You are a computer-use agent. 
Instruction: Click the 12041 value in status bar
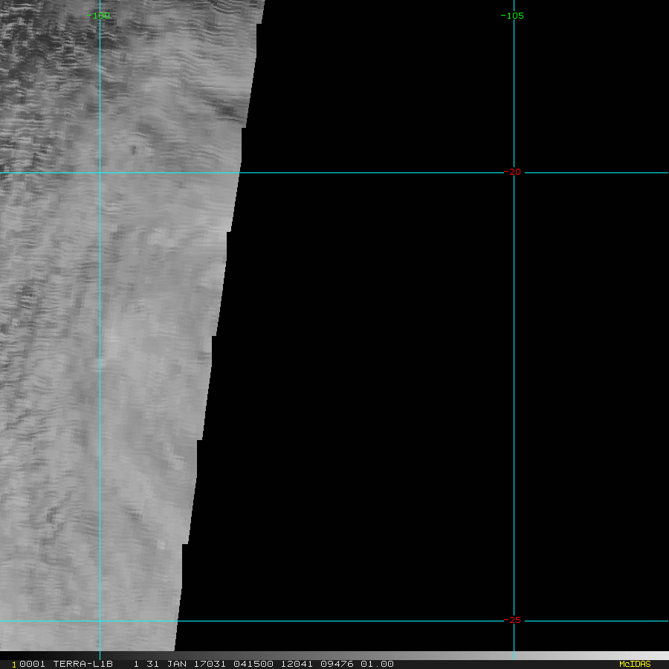pos(297,664)
